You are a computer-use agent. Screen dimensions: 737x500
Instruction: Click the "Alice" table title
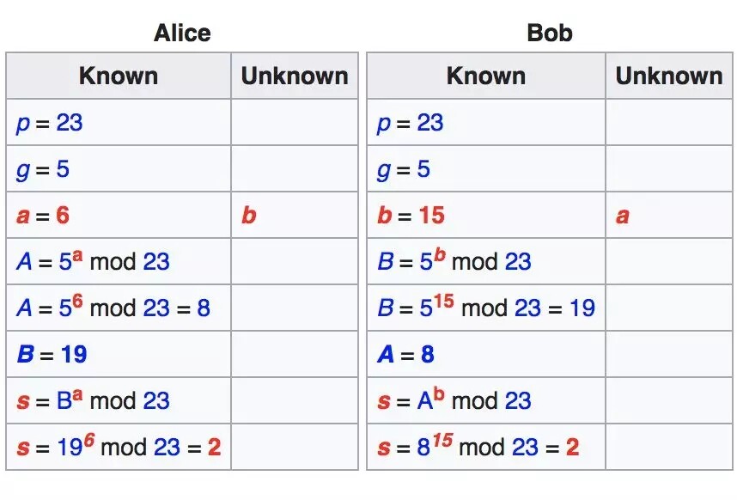point(182,33)
